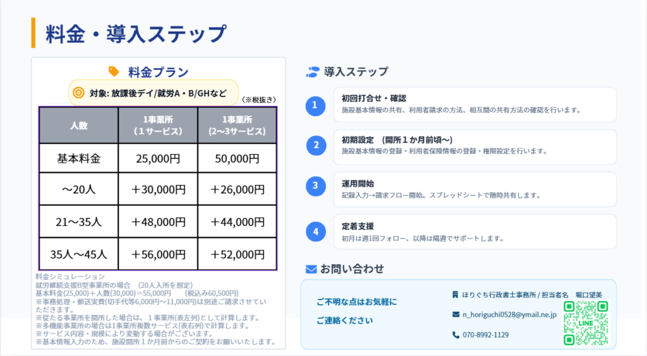
Task: Select the 対象: 放課後デイ/就労A・B/GHなど badge
Action: pyautogui.click(x=153, y=93)
